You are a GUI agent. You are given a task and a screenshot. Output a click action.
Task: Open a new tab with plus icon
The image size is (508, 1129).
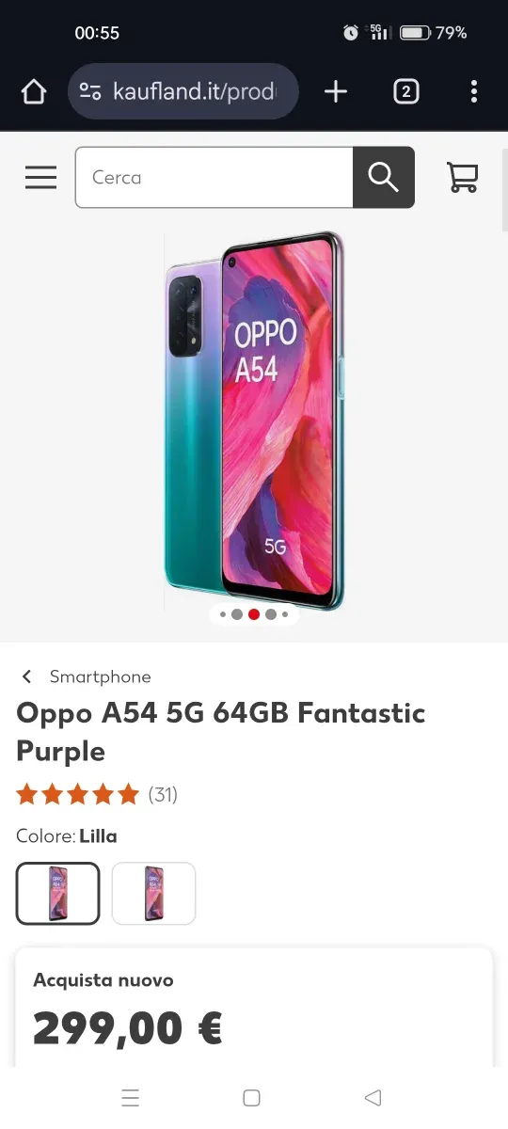pos(335,91)
